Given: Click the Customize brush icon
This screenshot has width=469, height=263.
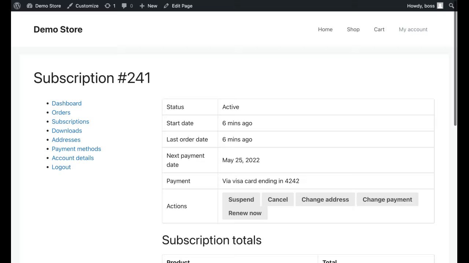Looking at the screenshot, I should [x=70, y=6].
